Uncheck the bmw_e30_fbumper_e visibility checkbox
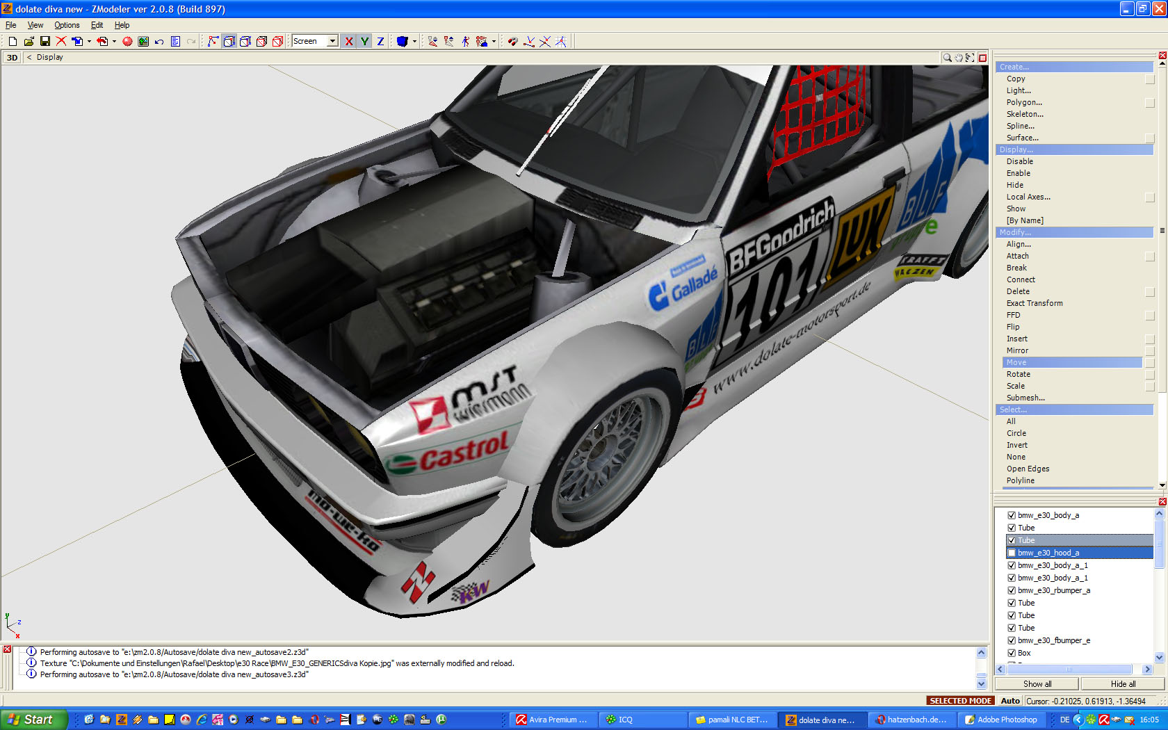 click(x=1012, y=641)
